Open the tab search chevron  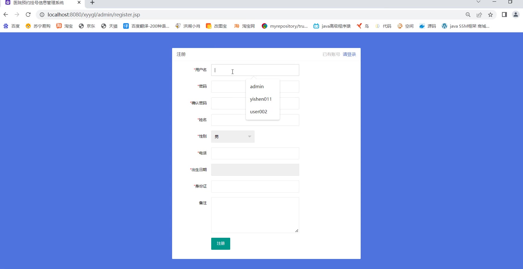(478, 2)
